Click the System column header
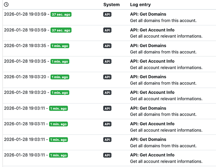216x167 pixels. coord(111,5)
